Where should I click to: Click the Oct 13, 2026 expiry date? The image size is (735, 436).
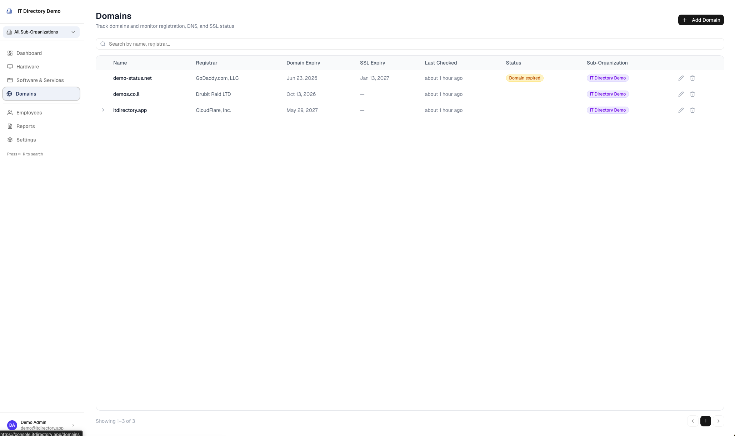coord(301,94)
